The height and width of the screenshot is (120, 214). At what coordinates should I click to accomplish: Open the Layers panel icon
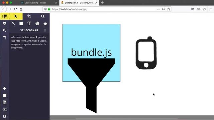(x=4, y=23)
